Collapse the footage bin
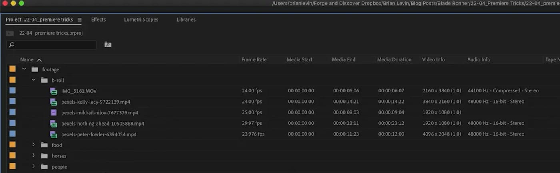This screenshot has height=173, width=560. (24, 69)
